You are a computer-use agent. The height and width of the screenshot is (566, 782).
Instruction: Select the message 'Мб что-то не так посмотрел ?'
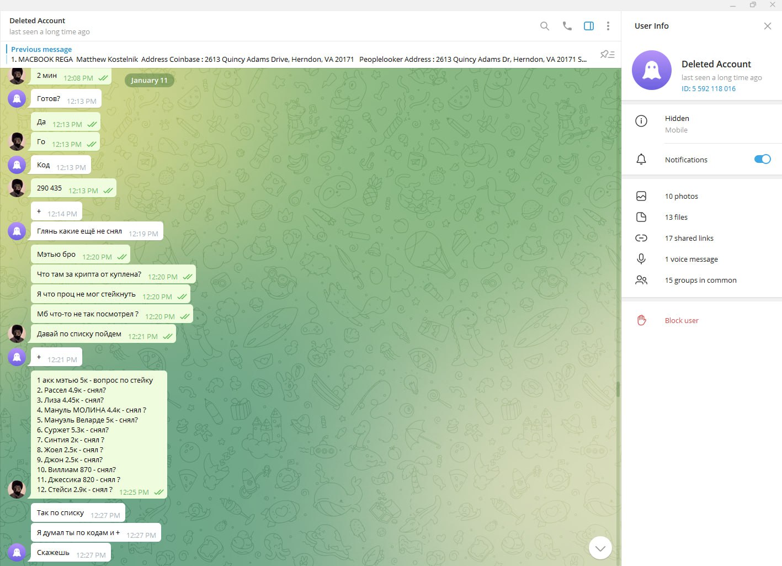112,315
